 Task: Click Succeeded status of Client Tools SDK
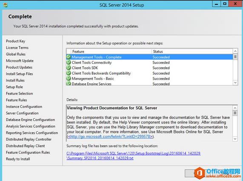point(161,68)
